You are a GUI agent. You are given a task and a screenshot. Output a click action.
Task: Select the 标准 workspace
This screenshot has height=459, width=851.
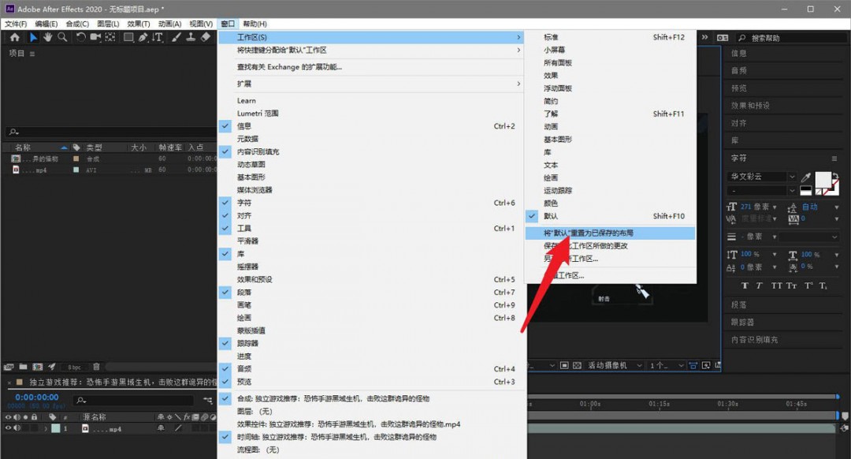pyautogui.click(x=551, y=37)
